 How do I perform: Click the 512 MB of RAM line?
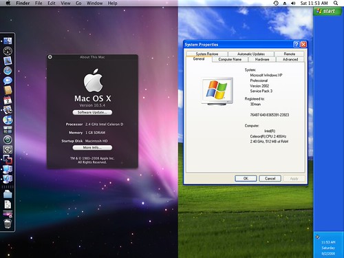coord(269,142)
